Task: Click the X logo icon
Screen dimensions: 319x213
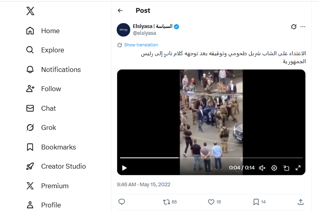Action: coord(30,11)
